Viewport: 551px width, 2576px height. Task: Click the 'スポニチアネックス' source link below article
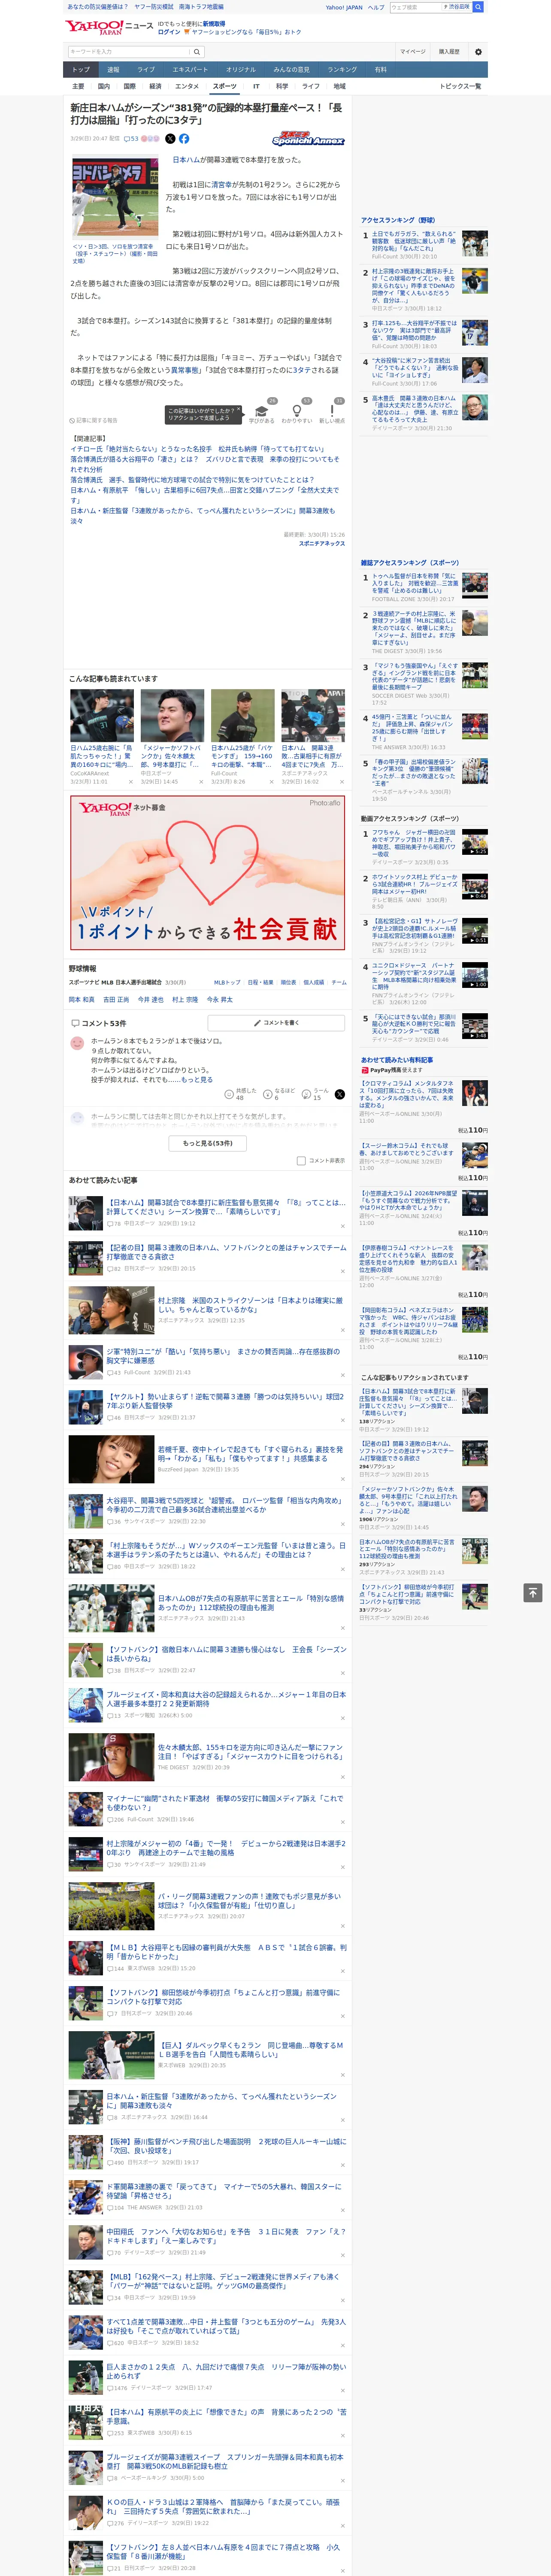coord(322,543)
